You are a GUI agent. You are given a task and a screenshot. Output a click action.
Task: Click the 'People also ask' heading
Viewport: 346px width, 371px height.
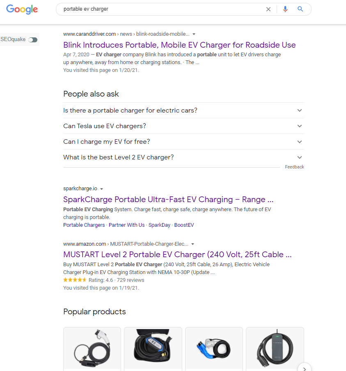click(x=91, y=94)
